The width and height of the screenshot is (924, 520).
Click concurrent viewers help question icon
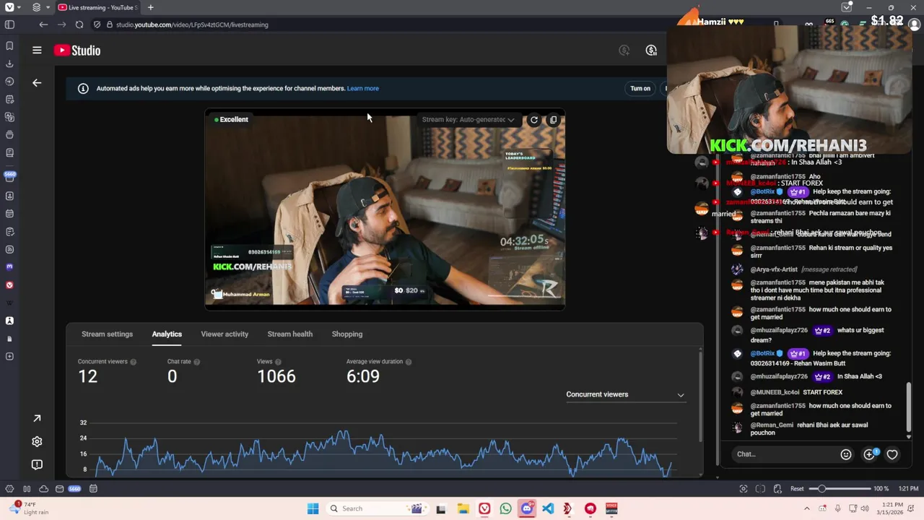click(x=133, y=362)
